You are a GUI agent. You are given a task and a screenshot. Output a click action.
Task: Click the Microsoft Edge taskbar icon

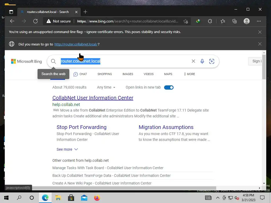pos(45,198)
